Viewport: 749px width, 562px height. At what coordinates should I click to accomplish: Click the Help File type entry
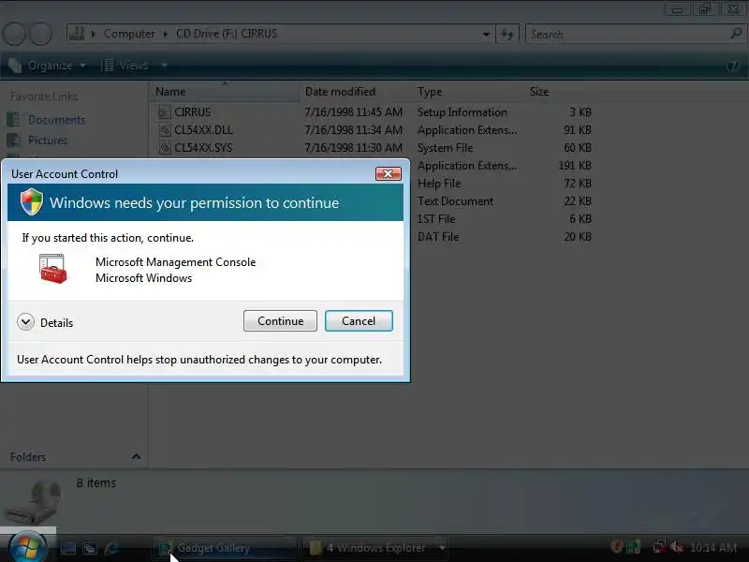tap(439, 184)
